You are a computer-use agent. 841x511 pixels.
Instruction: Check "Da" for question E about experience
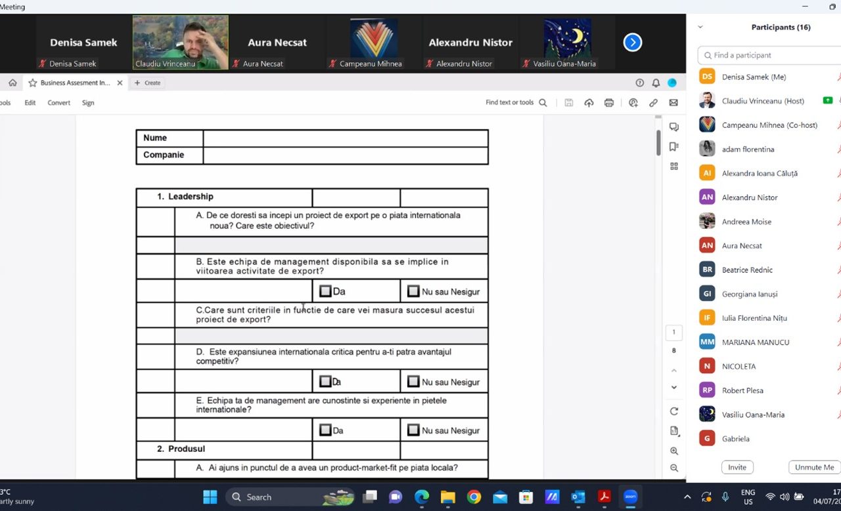tap(325, 430)
